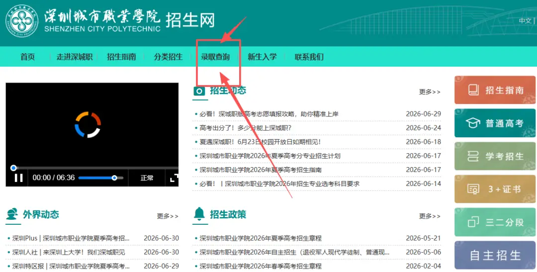Viewport: 537px width, 272px height.
Task: Open article 高考出分了！多少分能上深城职？
Action: coord(245,128)
